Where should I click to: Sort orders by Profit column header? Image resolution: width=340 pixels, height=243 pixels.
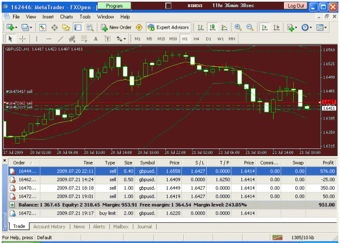point(322,163)
